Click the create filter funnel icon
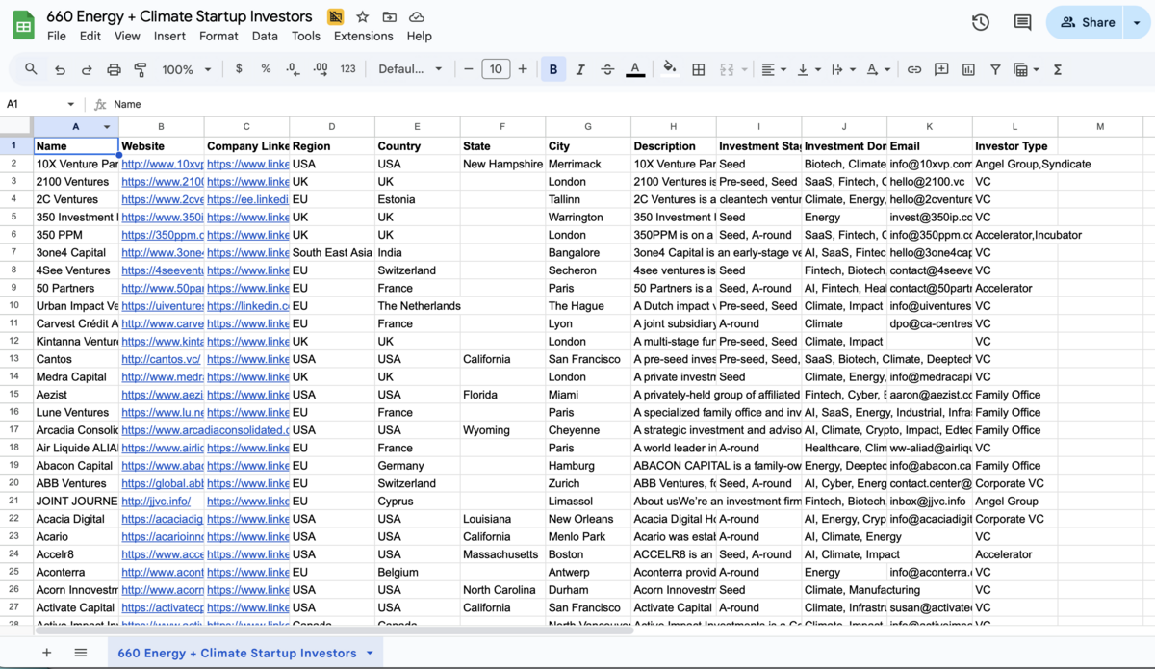Viewport: 1155px width, 669px height. pyautogui.click(x=995, y=69)
